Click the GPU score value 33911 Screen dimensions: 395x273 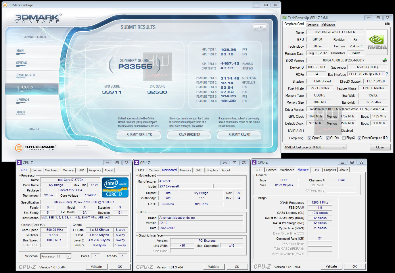pyautogui.click(x=112, y=92)
